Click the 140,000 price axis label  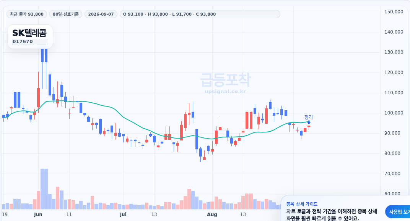394,32
